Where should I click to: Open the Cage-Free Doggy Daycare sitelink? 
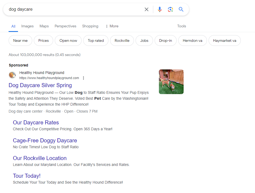point(45,140)
